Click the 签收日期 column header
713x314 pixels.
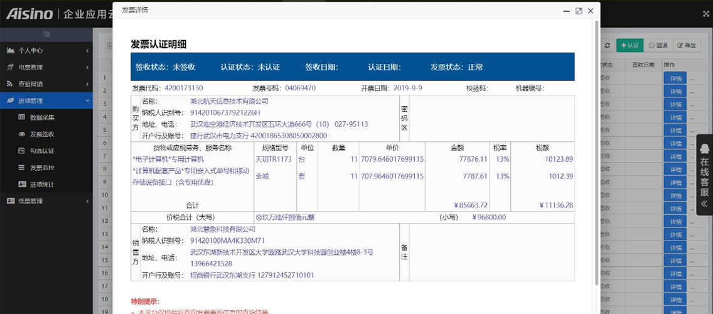[x=643, y=65]
